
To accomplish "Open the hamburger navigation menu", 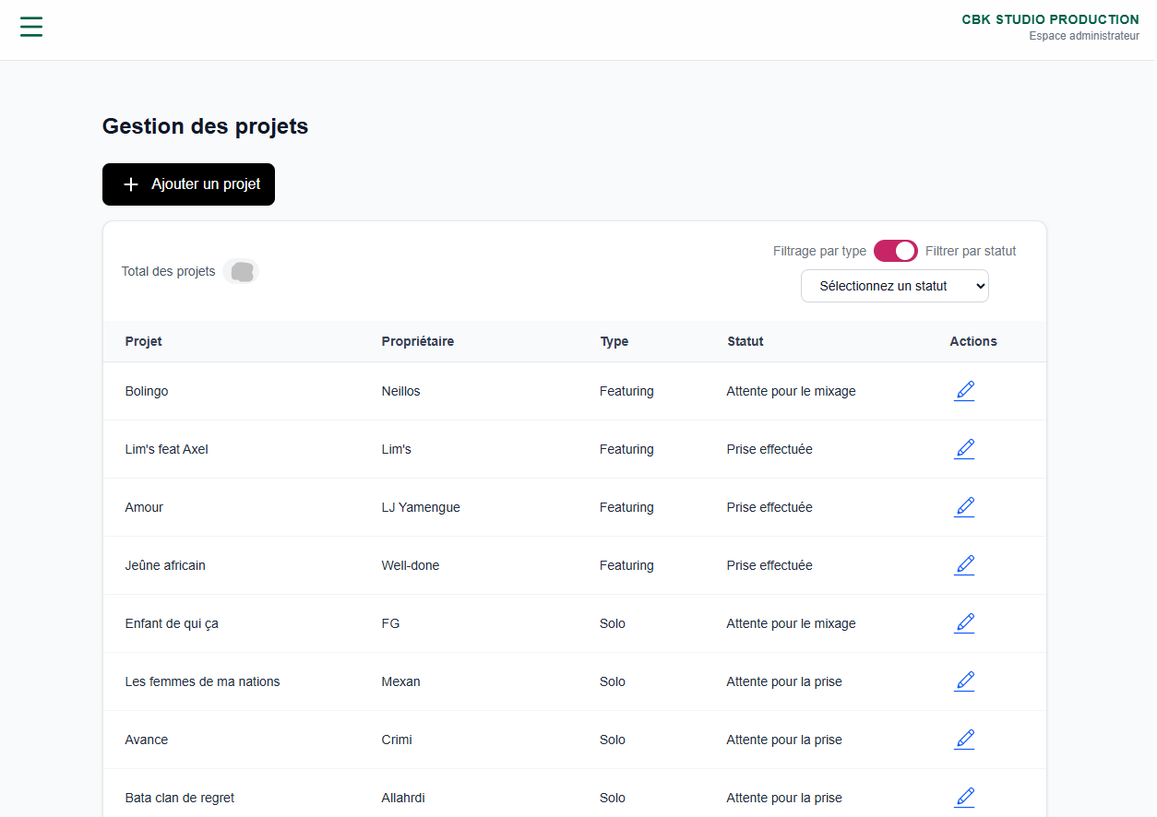I will click(31, 27).
